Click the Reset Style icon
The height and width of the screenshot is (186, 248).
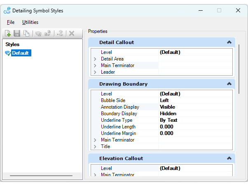point(38,33)
